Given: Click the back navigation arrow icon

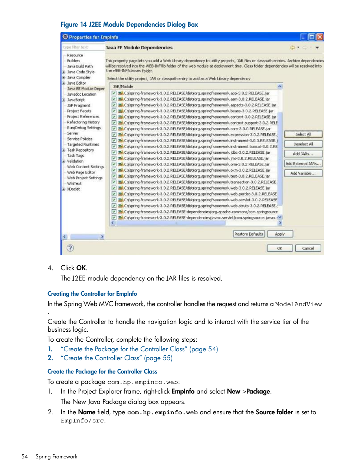Looking at the screenshot, I should click(292, 47).
